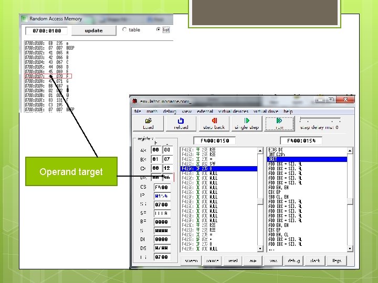Select the table radio option

(x=124, y=29)
